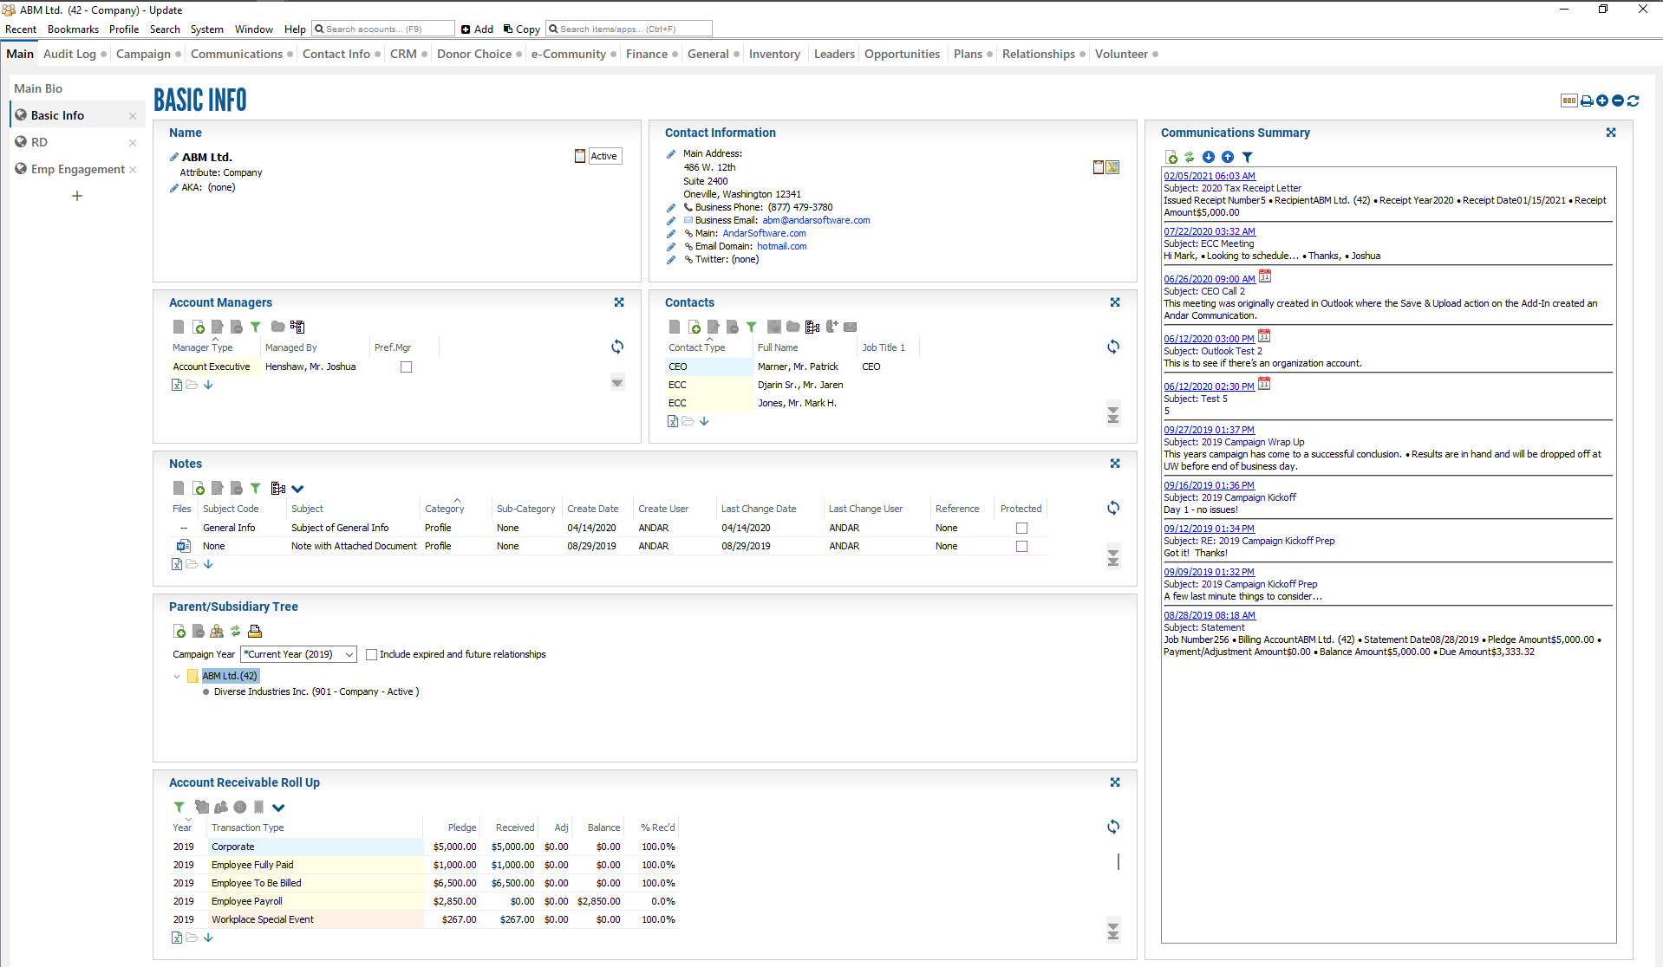This screenshot has height=967, width=1663.
Task: Click printer icon in Parent/Subsidiary Tree toolbar
Action: point(255,631)
